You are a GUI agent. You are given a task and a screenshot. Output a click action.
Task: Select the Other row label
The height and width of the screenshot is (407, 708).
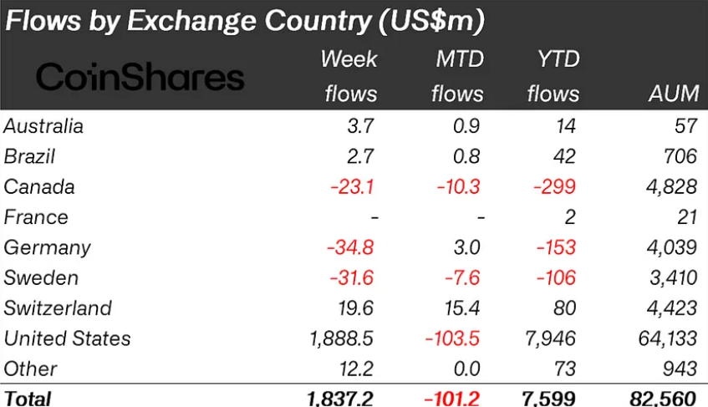coord(31,369)
